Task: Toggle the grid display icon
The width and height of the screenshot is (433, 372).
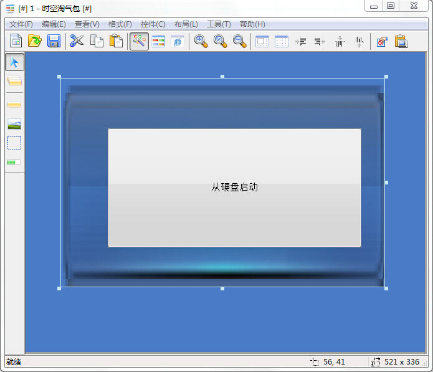Action: point(282,41)
